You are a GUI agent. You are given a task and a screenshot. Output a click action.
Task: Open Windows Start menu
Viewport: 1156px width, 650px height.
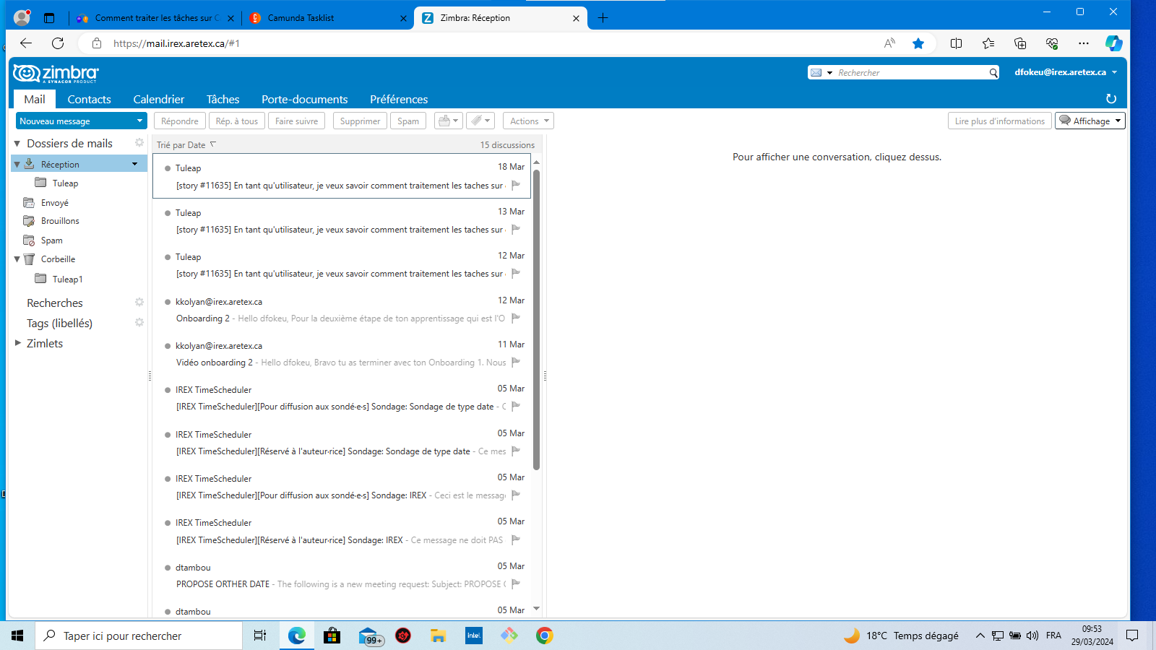click(x=17, y=636)
